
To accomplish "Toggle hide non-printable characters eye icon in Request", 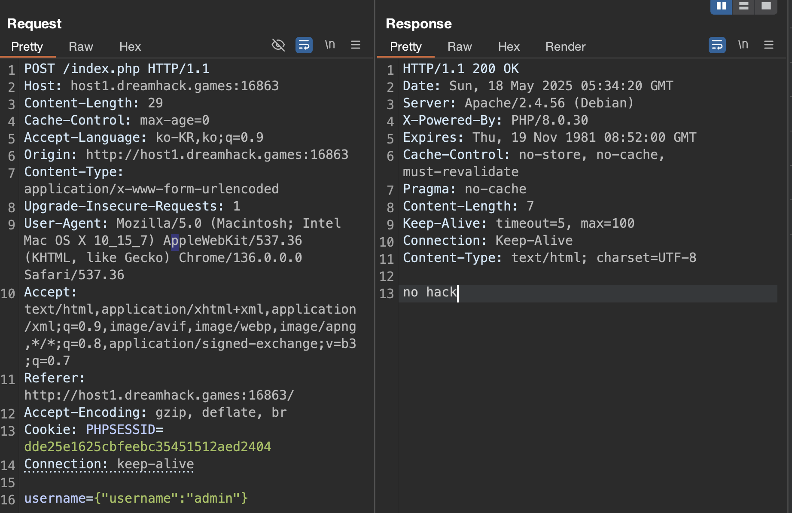I will pyautogui.click(x=278, y=45).
